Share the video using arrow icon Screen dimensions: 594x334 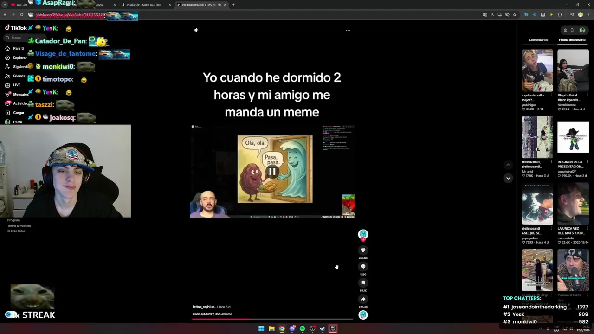pos(363,299)
